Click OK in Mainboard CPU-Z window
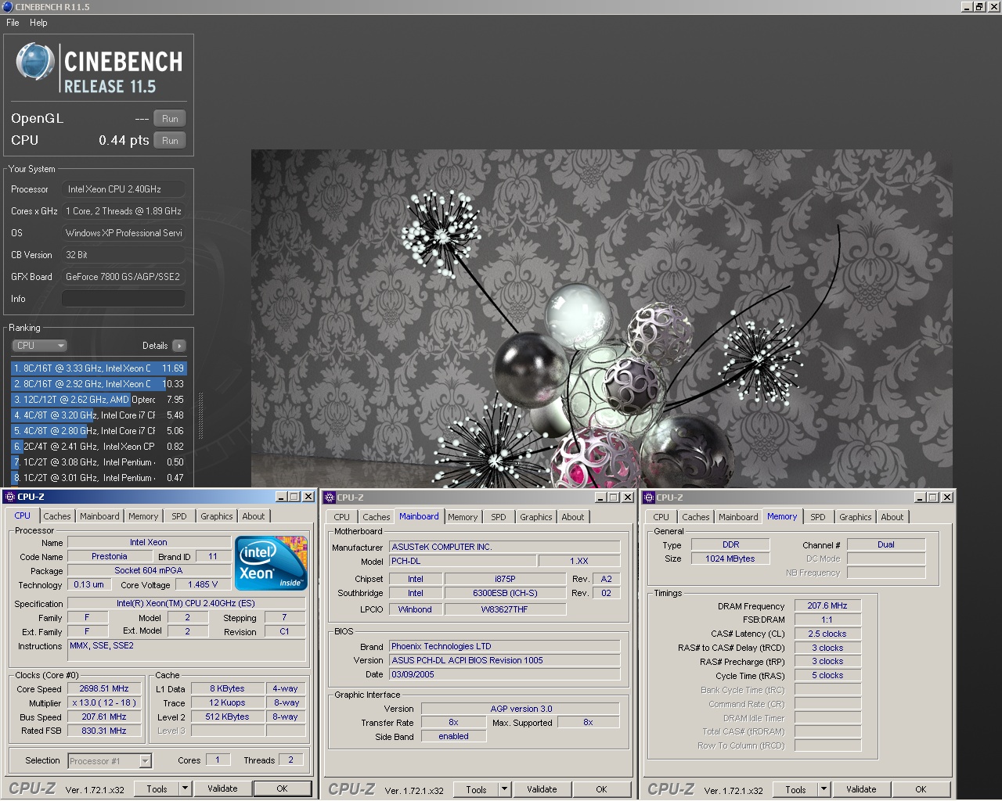This screenshot has height=801, width=1002. click(x=601, y=789)
